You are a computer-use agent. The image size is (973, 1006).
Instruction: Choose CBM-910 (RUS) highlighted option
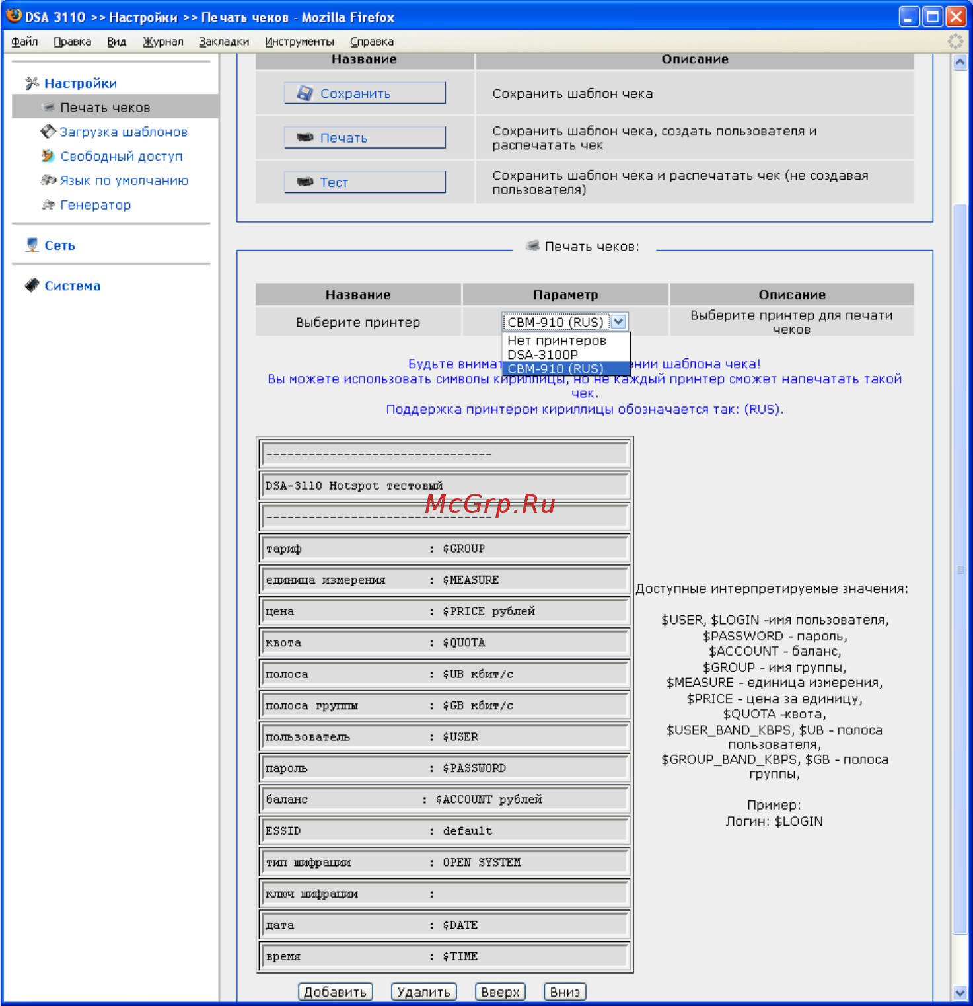[x=567, y=369]
